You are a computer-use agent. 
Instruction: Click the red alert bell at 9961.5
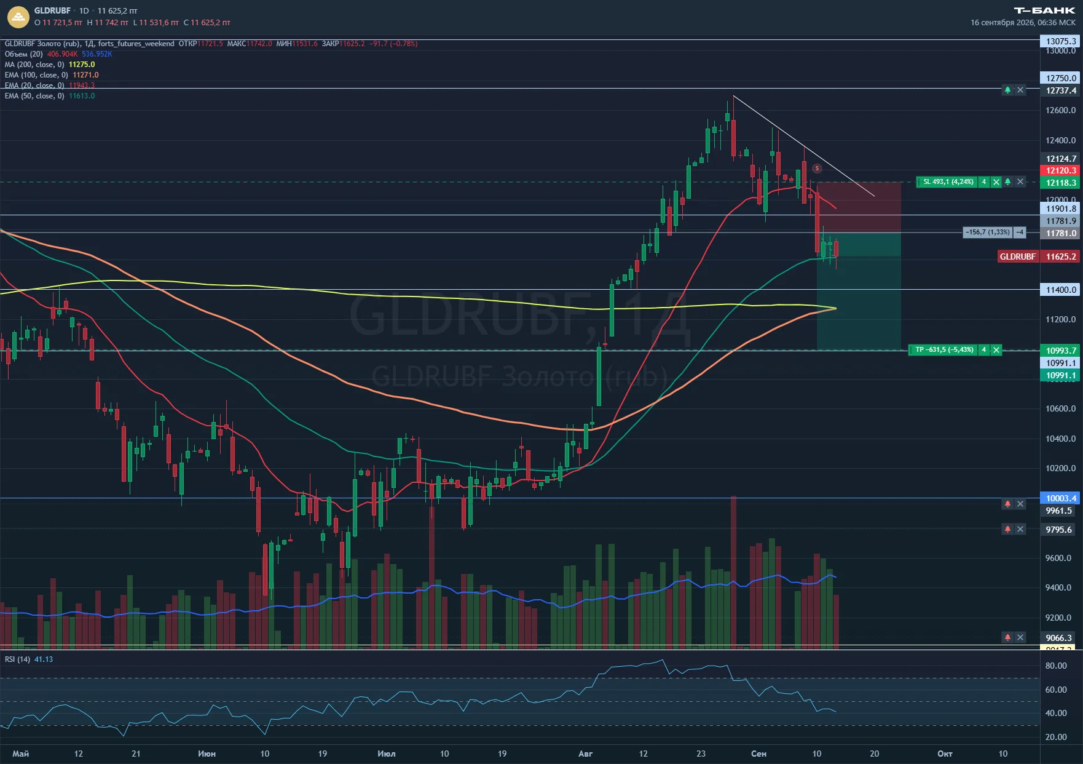[x=1007, y=504]
